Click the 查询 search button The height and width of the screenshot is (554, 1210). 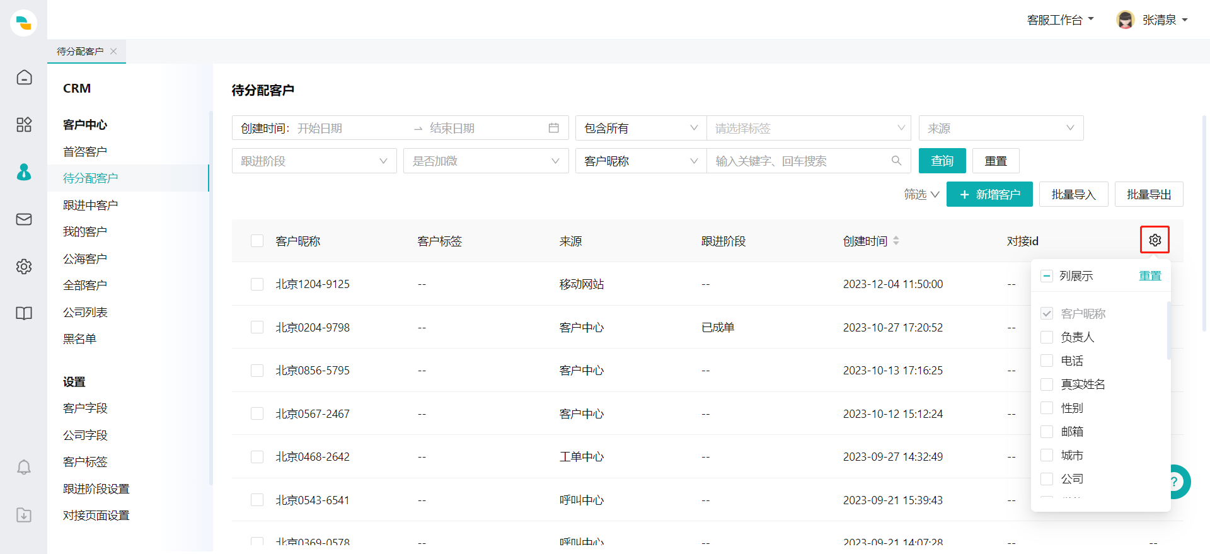coord(942,161)
